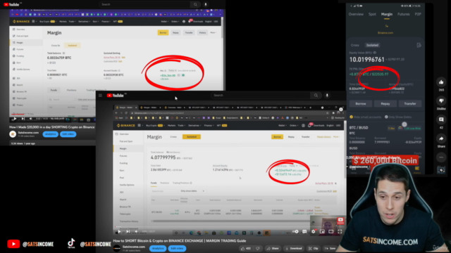Viewport: 451px width, 253px height.
Task: Open the three-dot more options on the right
Action: coord(441,157)
